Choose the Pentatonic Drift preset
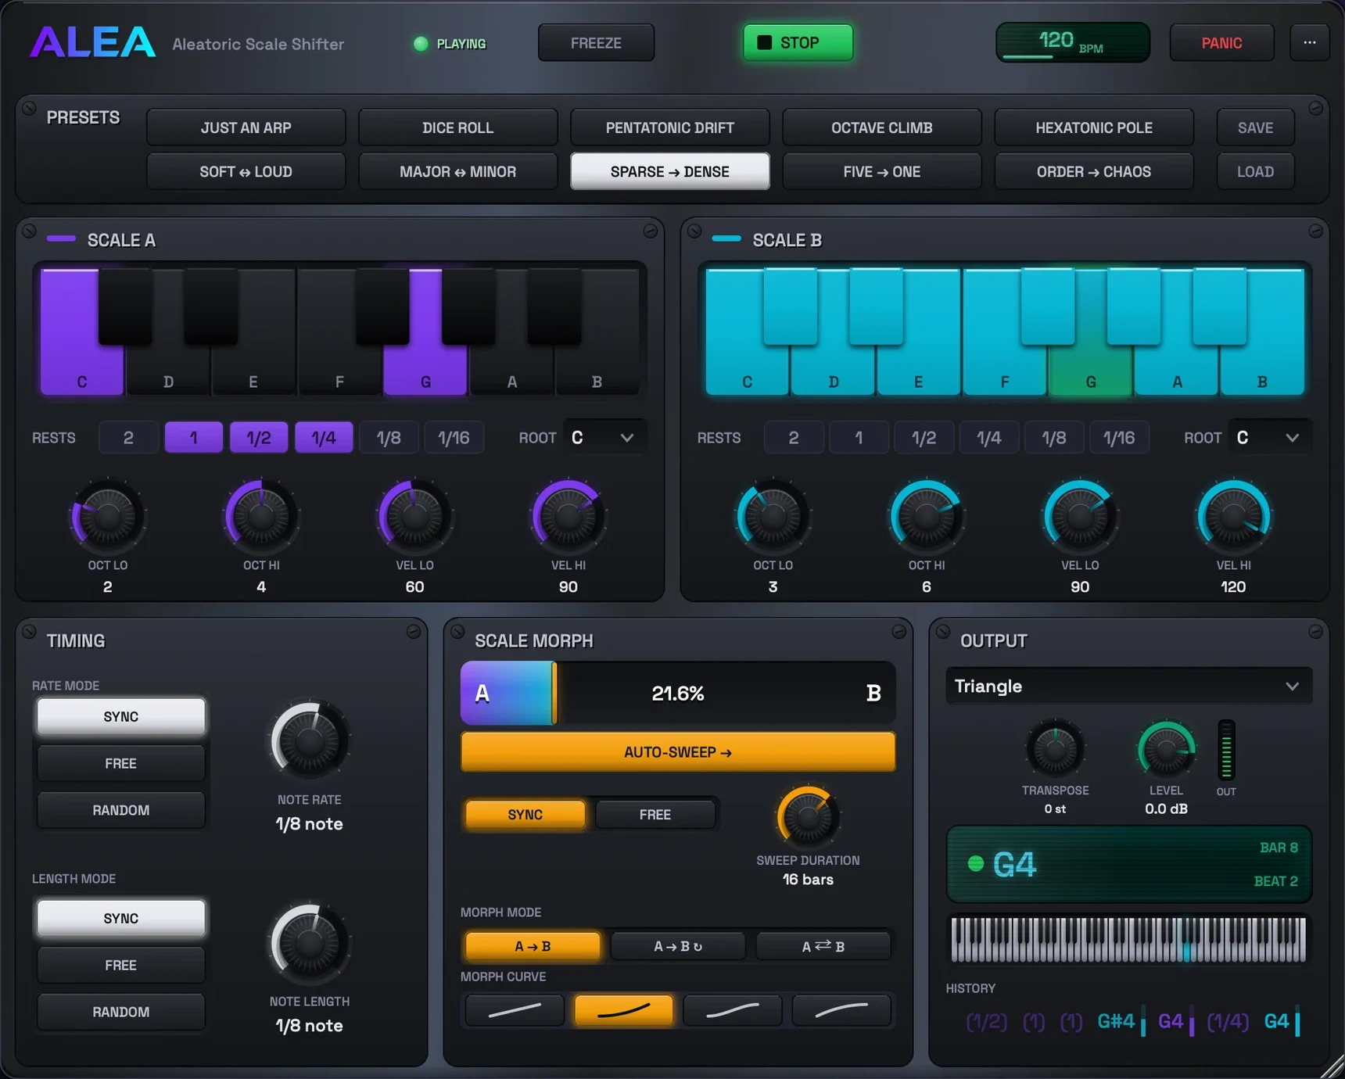The width and height of the screenshot is (1345, 1079). (x=670, y=127)
